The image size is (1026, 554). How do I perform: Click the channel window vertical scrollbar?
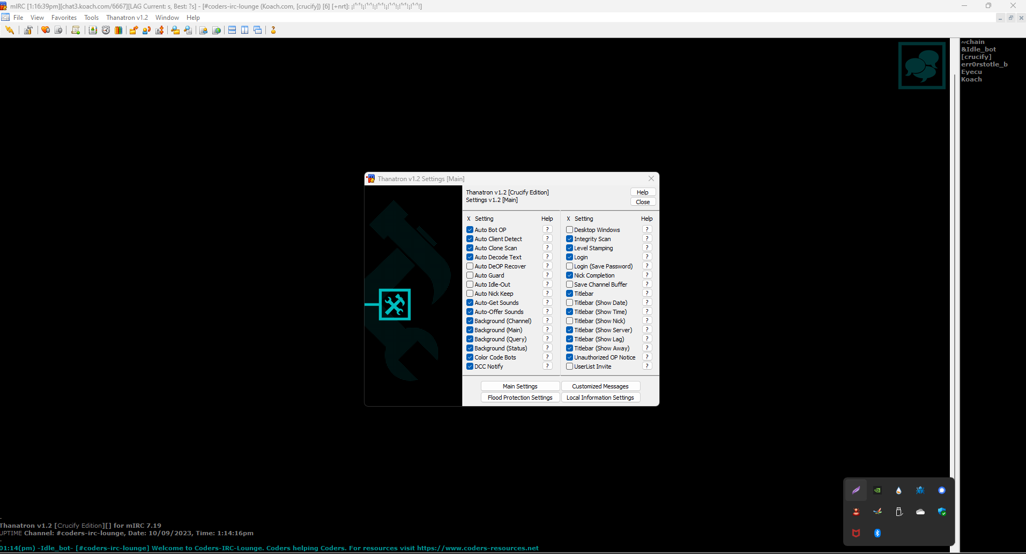954,295
